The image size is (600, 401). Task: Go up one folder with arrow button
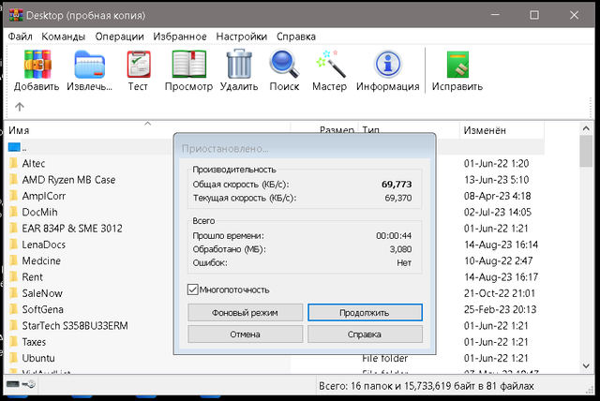click(x=20, y=106)
